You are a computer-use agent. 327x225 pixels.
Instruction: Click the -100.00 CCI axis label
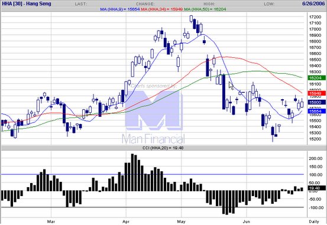pyautogui.click(x=316, y=207)
